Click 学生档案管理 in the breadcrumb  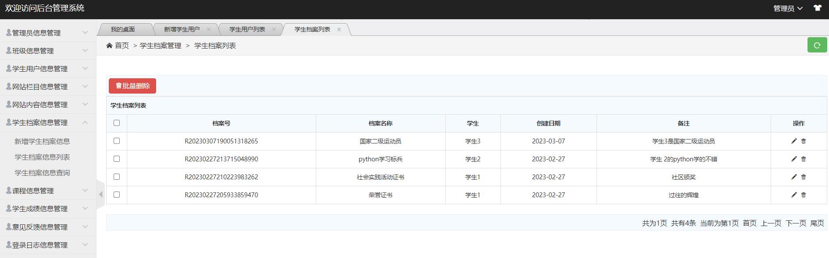pos(161,45)
